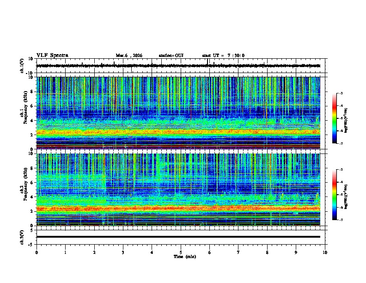This screenshot has height=283, width=366.
Task: Click the time axis tick label "4"
Action: pos(152,252)
